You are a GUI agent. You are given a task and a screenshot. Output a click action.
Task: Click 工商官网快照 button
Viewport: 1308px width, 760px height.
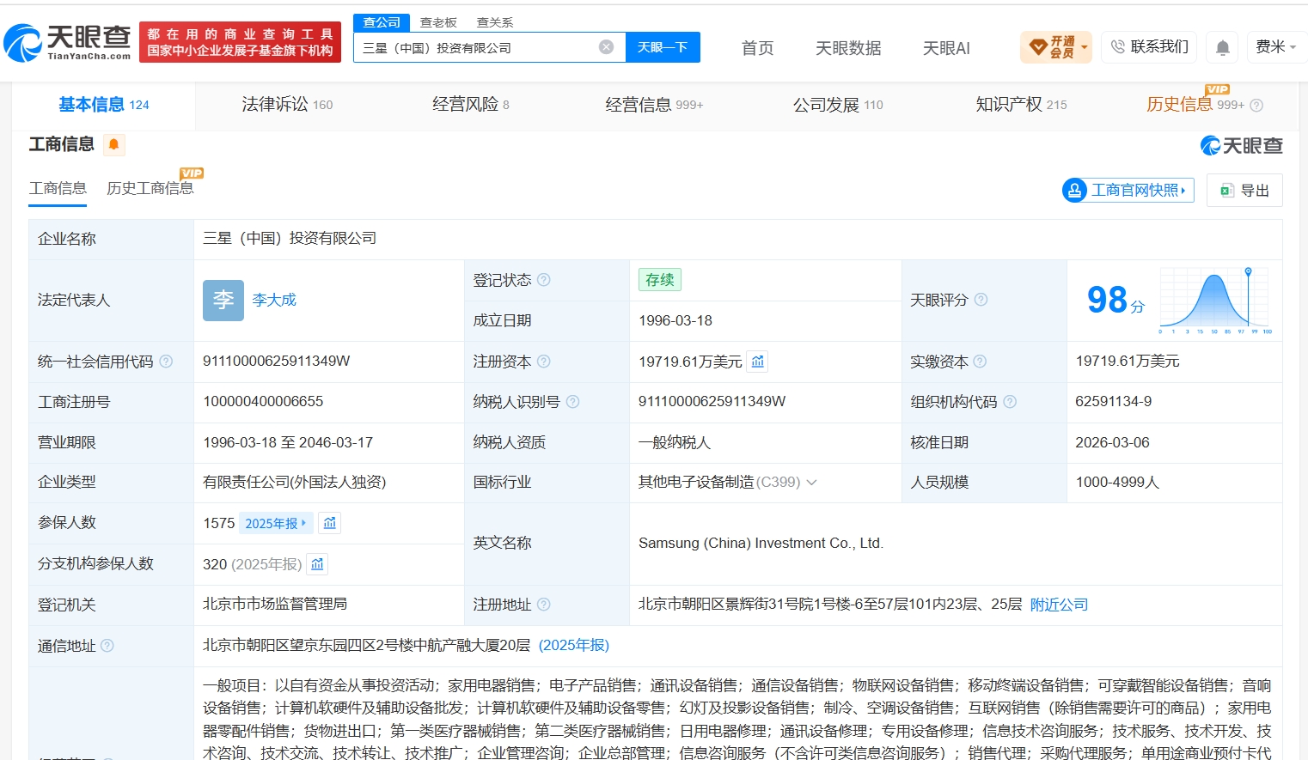pyautogui.click(x=1128, y=190)
